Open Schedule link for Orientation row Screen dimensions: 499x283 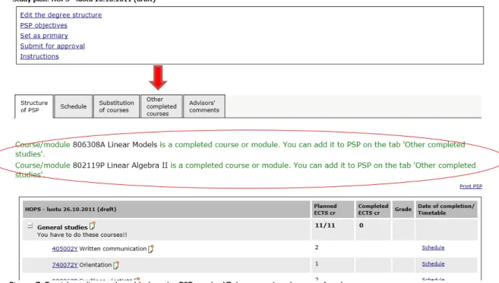pyautogui.click(x=433, y=264)
